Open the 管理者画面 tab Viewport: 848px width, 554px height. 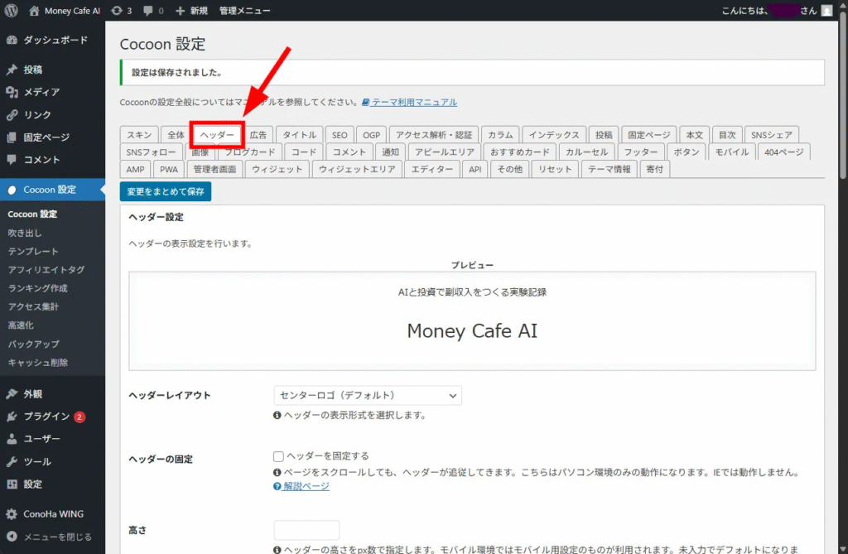pos(214,169)
